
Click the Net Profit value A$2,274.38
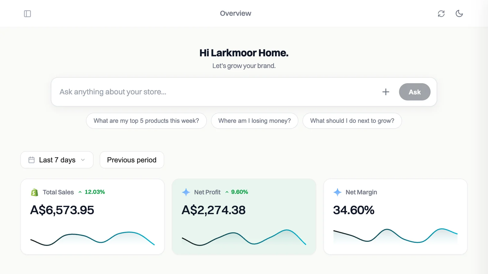tap(213, 210)
